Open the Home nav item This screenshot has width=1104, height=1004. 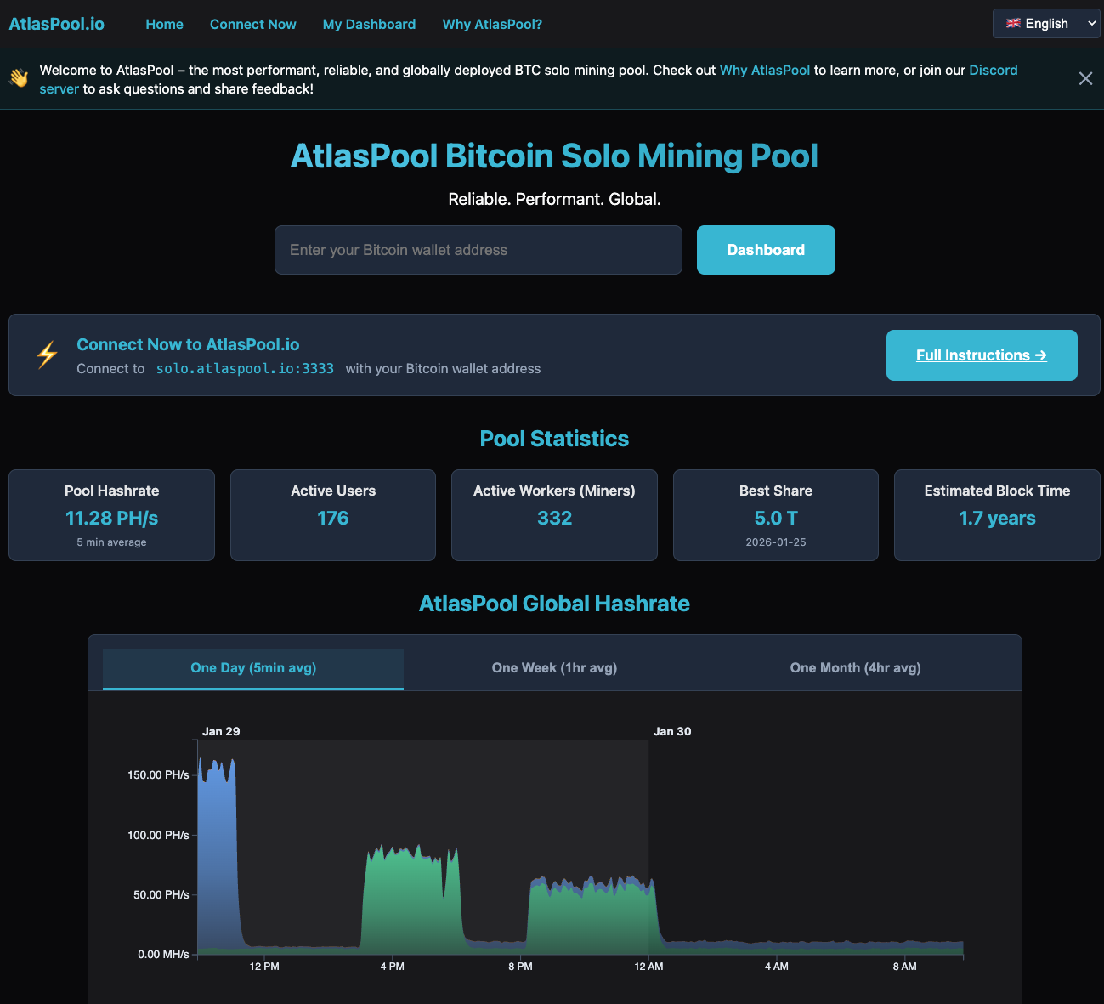(164, 24)
